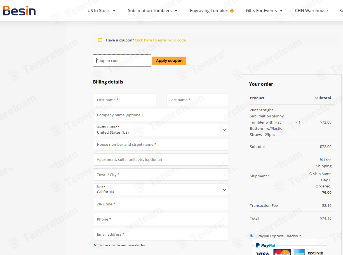The height and width of the screenshot is (255, 343).
Task: Click the Discover card icon
Action: tap(316, 252)
